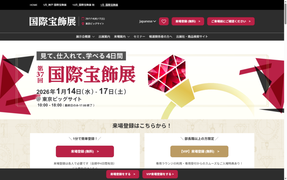The height and width of the screenshot is (180, 287).
Task: Click the heart favorites icon button
Action: [164, 21]
